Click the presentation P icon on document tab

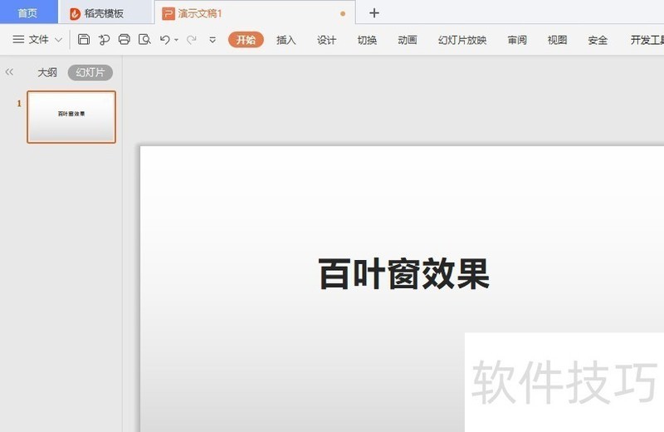tap(168, 13)
